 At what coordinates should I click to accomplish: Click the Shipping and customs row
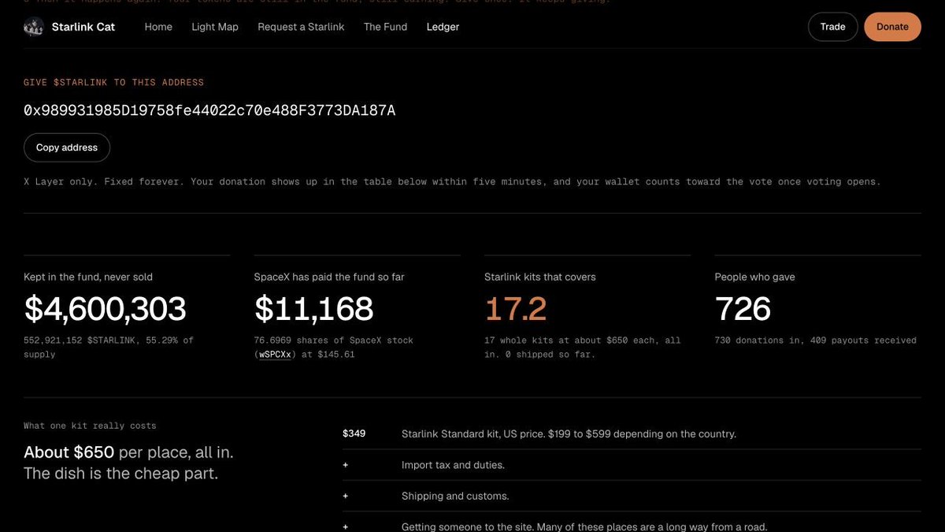click(632, 496)
